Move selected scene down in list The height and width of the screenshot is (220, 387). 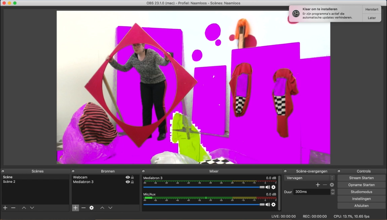(32, 208)
